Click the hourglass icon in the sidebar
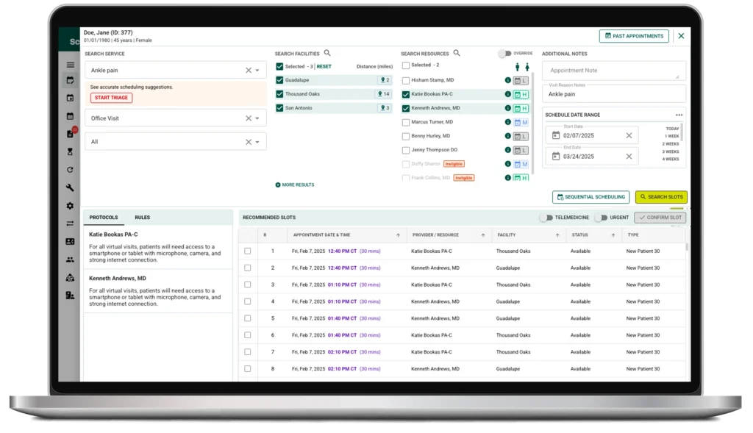The image size is (753, 433). pyautogui.click(x=71, y=151)
